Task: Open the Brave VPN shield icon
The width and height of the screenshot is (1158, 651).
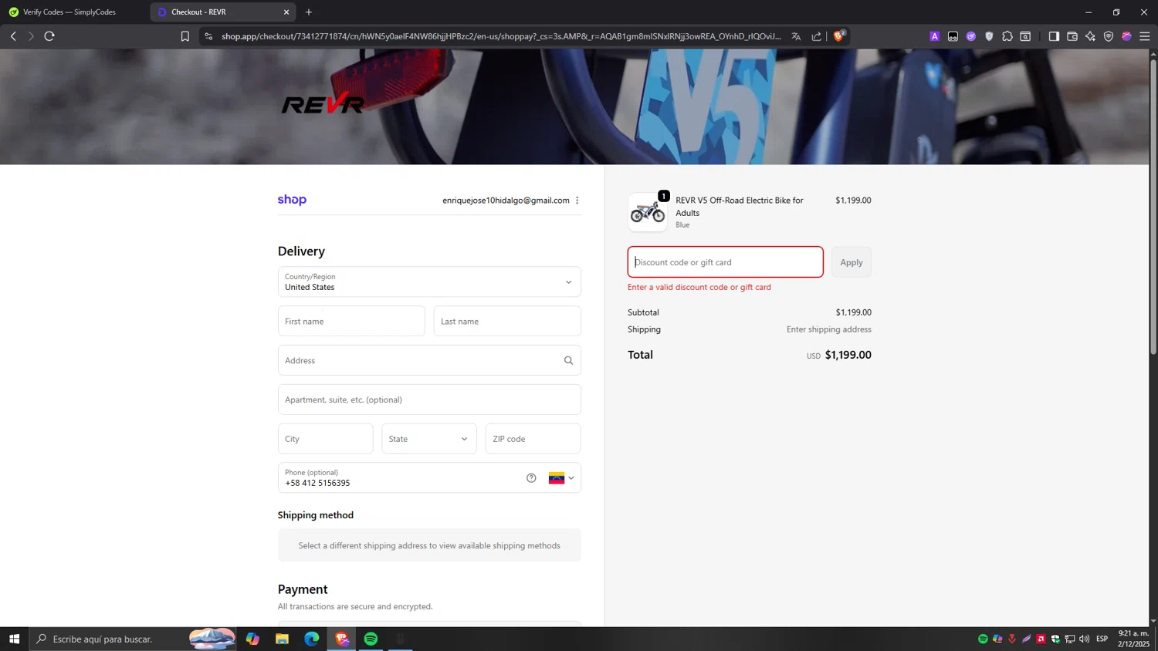Action: point(1109,36)
